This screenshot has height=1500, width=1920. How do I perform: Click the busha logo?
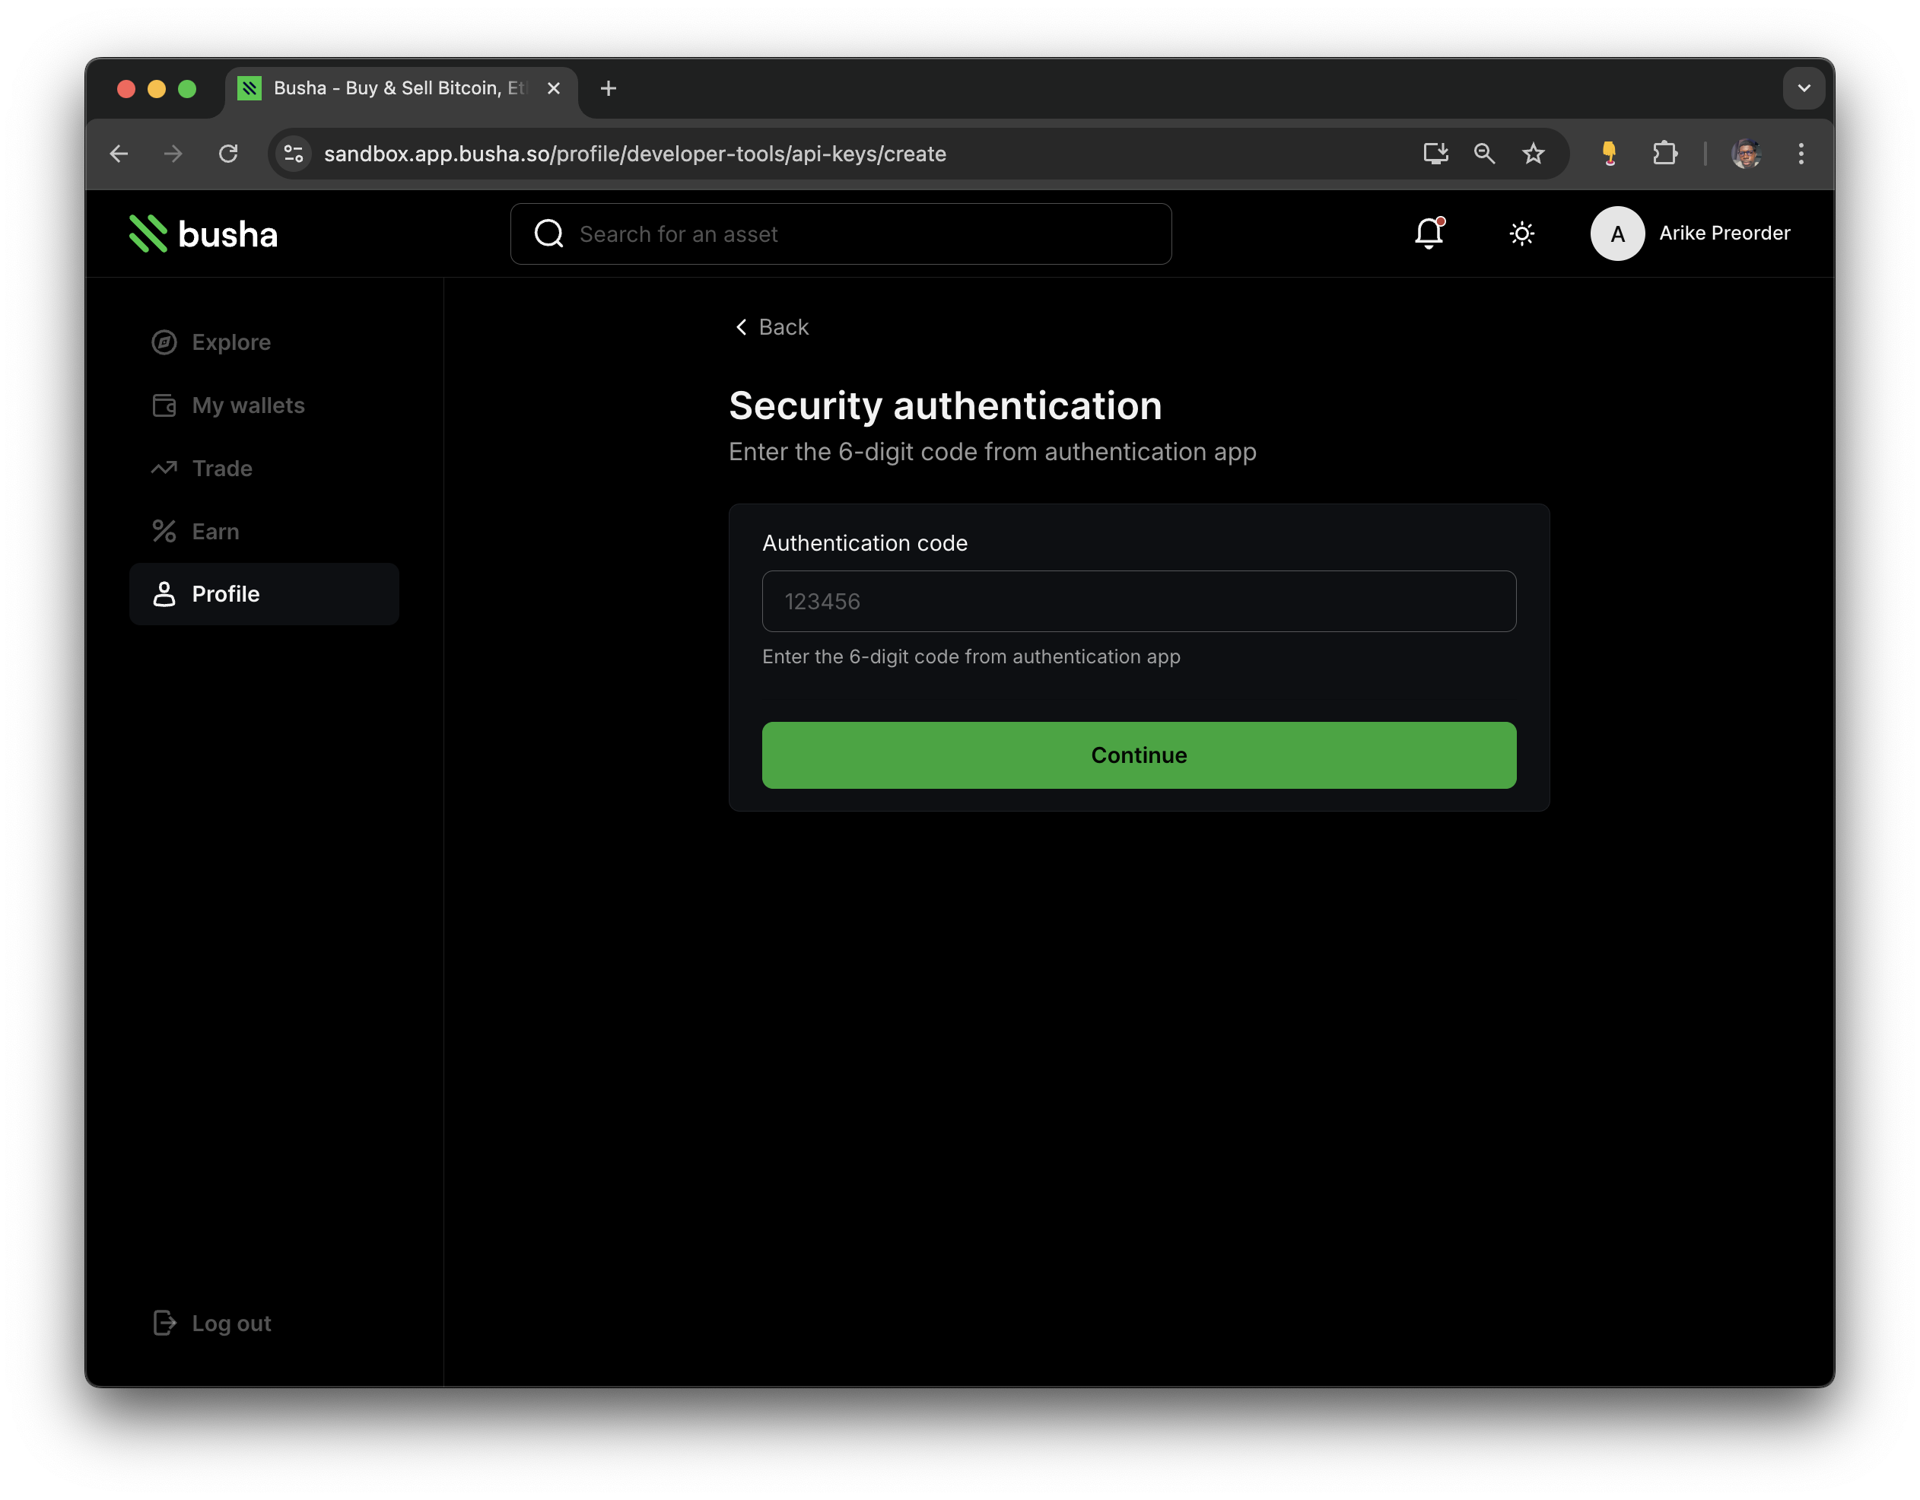202,233
